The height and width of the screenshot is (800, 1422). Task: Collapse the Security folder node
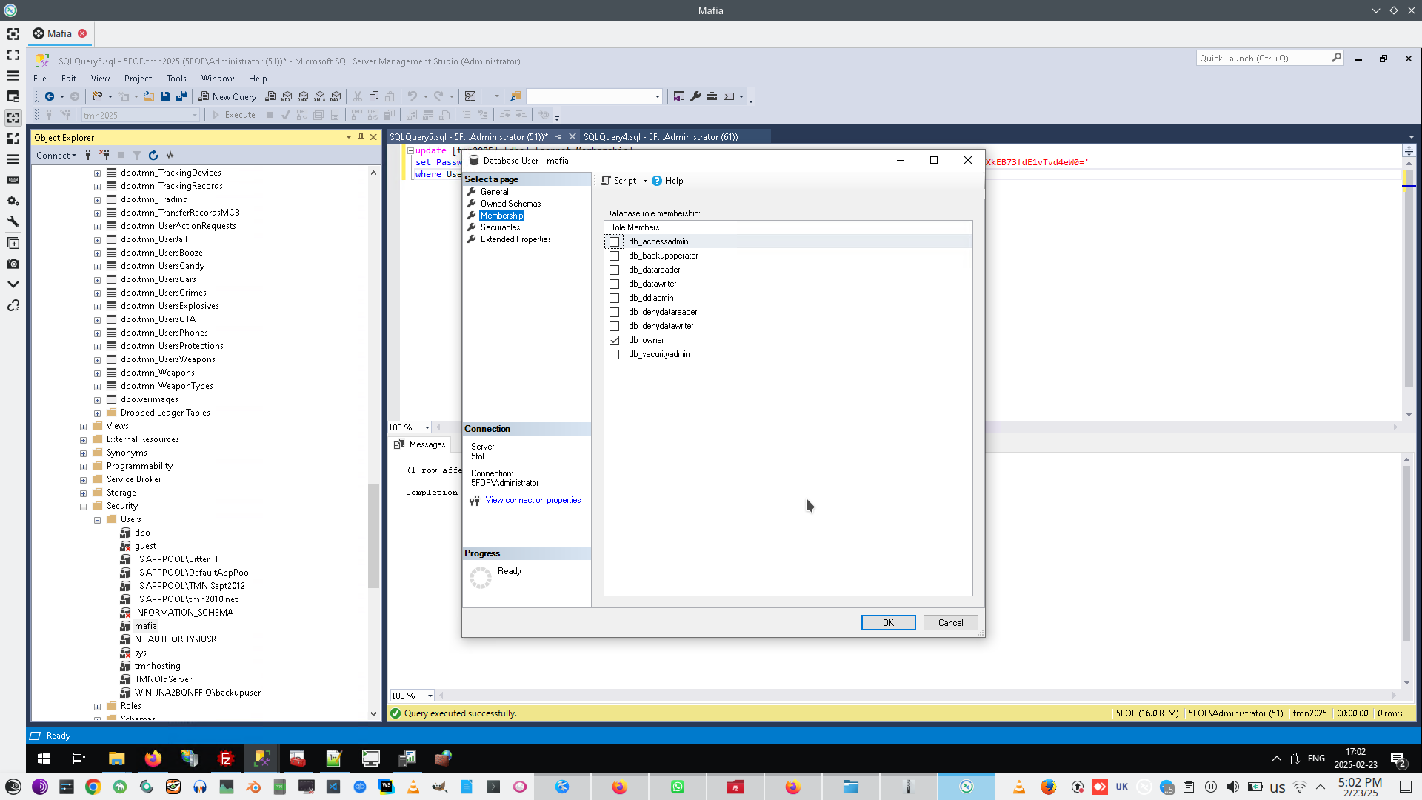pyautogui.click(x=83, y=507)
